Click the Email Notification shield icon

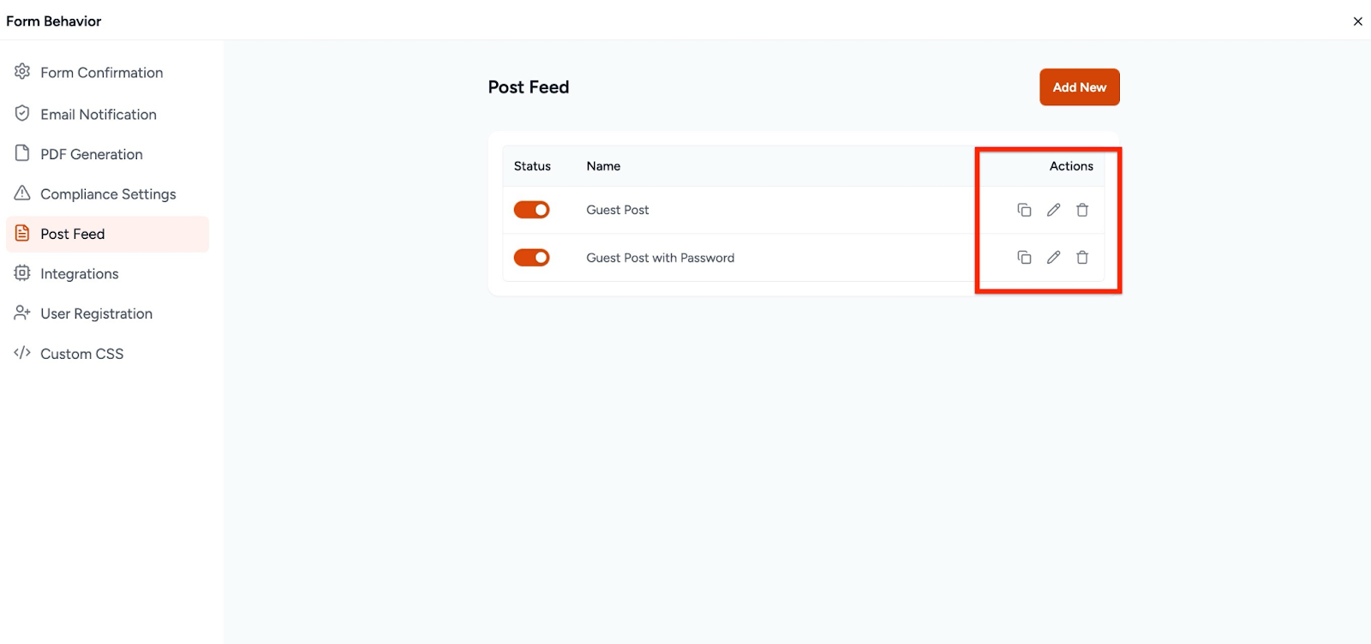pos(21,112)
